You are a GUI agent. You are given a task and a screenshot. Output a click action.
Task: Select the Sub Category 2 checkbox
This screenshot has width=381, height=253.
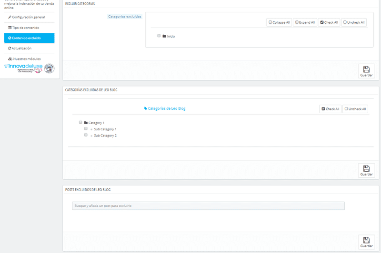pyautogui.click(x=86, y=135)
